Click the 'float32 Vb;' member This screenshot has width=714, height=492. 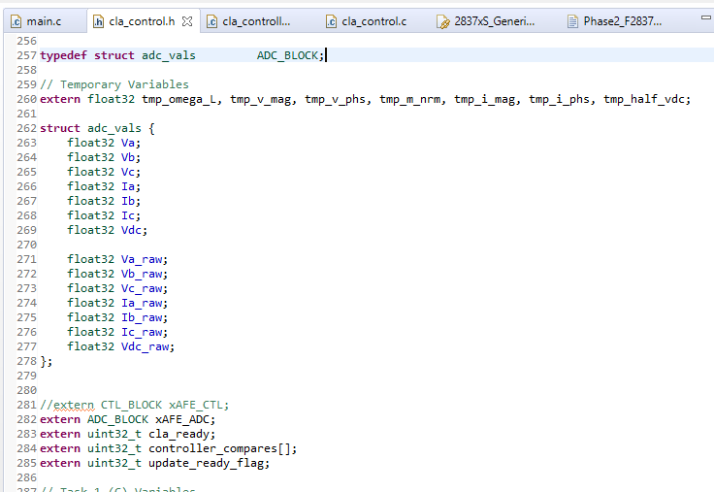point(104,157)
